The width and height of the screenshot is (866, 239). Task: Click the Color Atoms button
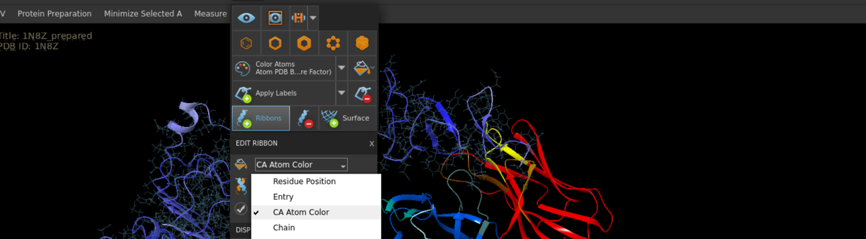pyautogui.click(x=283, y=68)
